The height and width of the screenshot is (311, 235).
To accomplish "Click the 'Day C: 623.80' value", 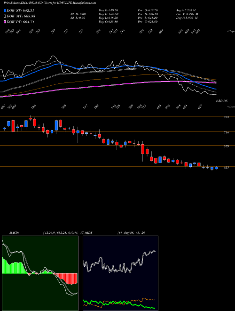I will pos(108,22).
